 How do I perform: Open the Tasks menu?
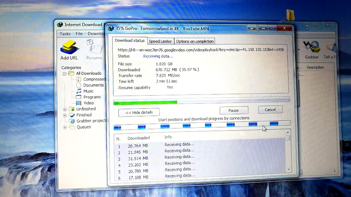[x=65, y=34]
